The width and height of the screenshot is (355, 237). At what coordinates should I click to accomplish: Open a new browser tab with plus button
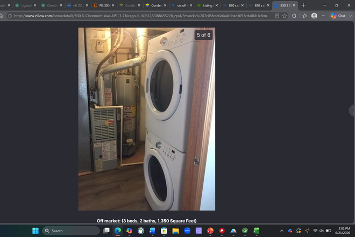point(303,5)
